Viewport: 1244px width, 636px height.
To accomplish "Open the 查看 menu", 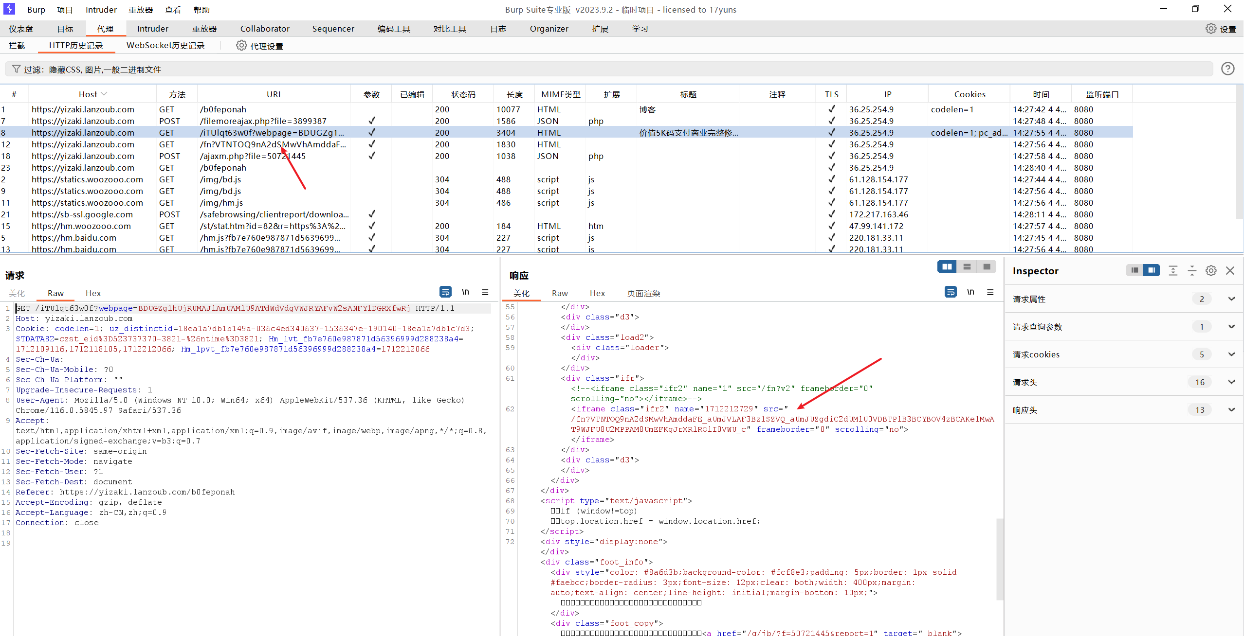I will [x=173, y=10].
